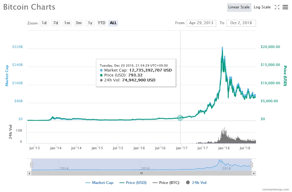Show Price (BTC) series via legend
Screen dimensions: 292x192
click(166, 183)
